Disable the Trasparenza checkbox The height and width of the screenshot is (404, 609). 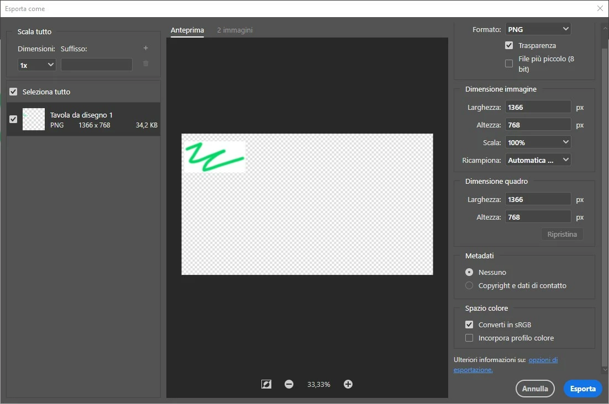(509, 45)
